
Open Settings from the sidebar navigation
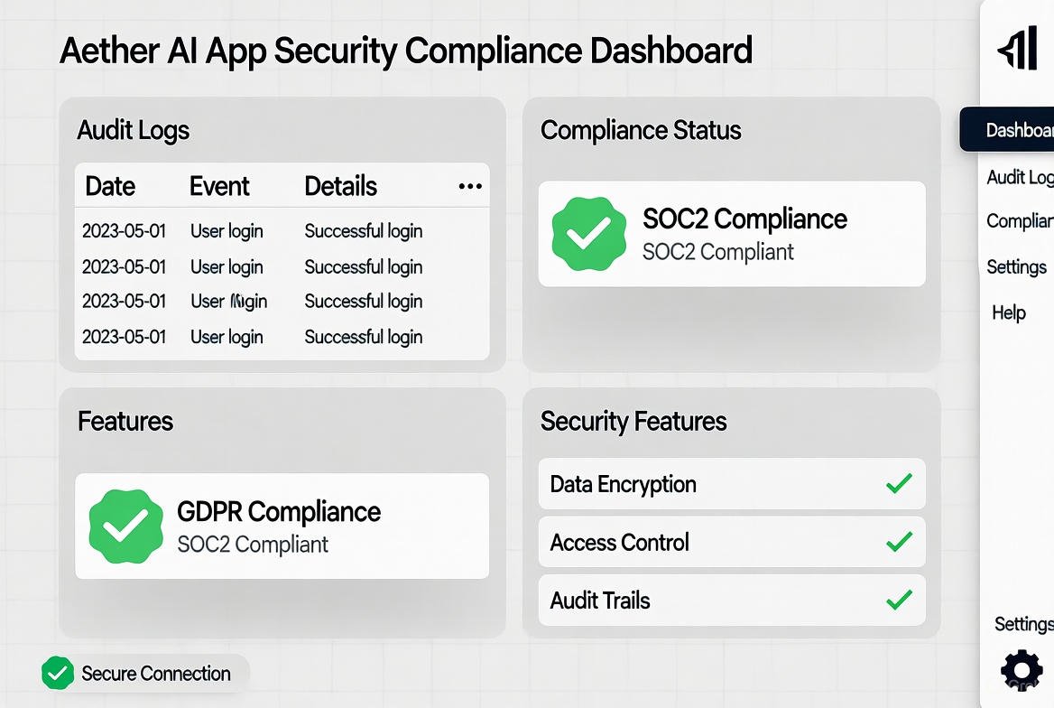pyautogui.click(x=1016, y=266)
